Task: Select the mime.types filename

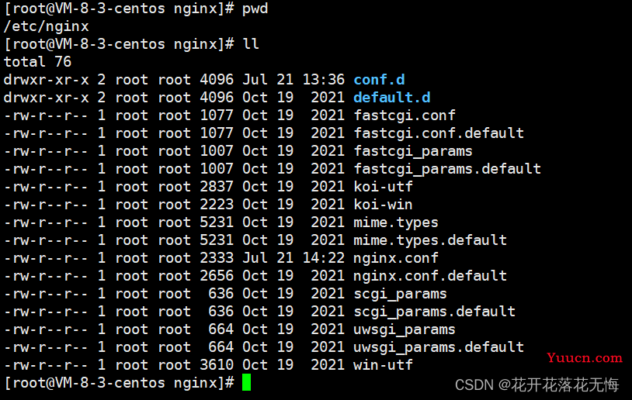Action: point(396,222)
